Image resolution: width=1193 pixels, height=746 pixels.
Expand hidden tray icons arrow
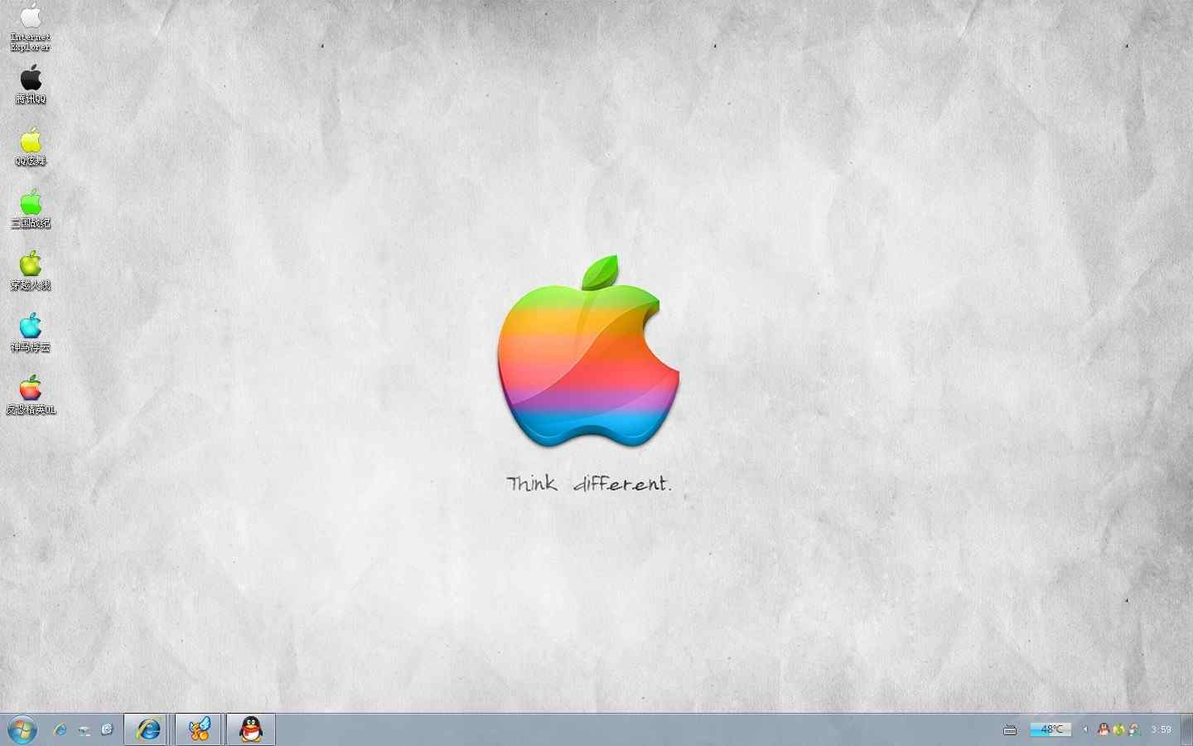pos(1085,729)
